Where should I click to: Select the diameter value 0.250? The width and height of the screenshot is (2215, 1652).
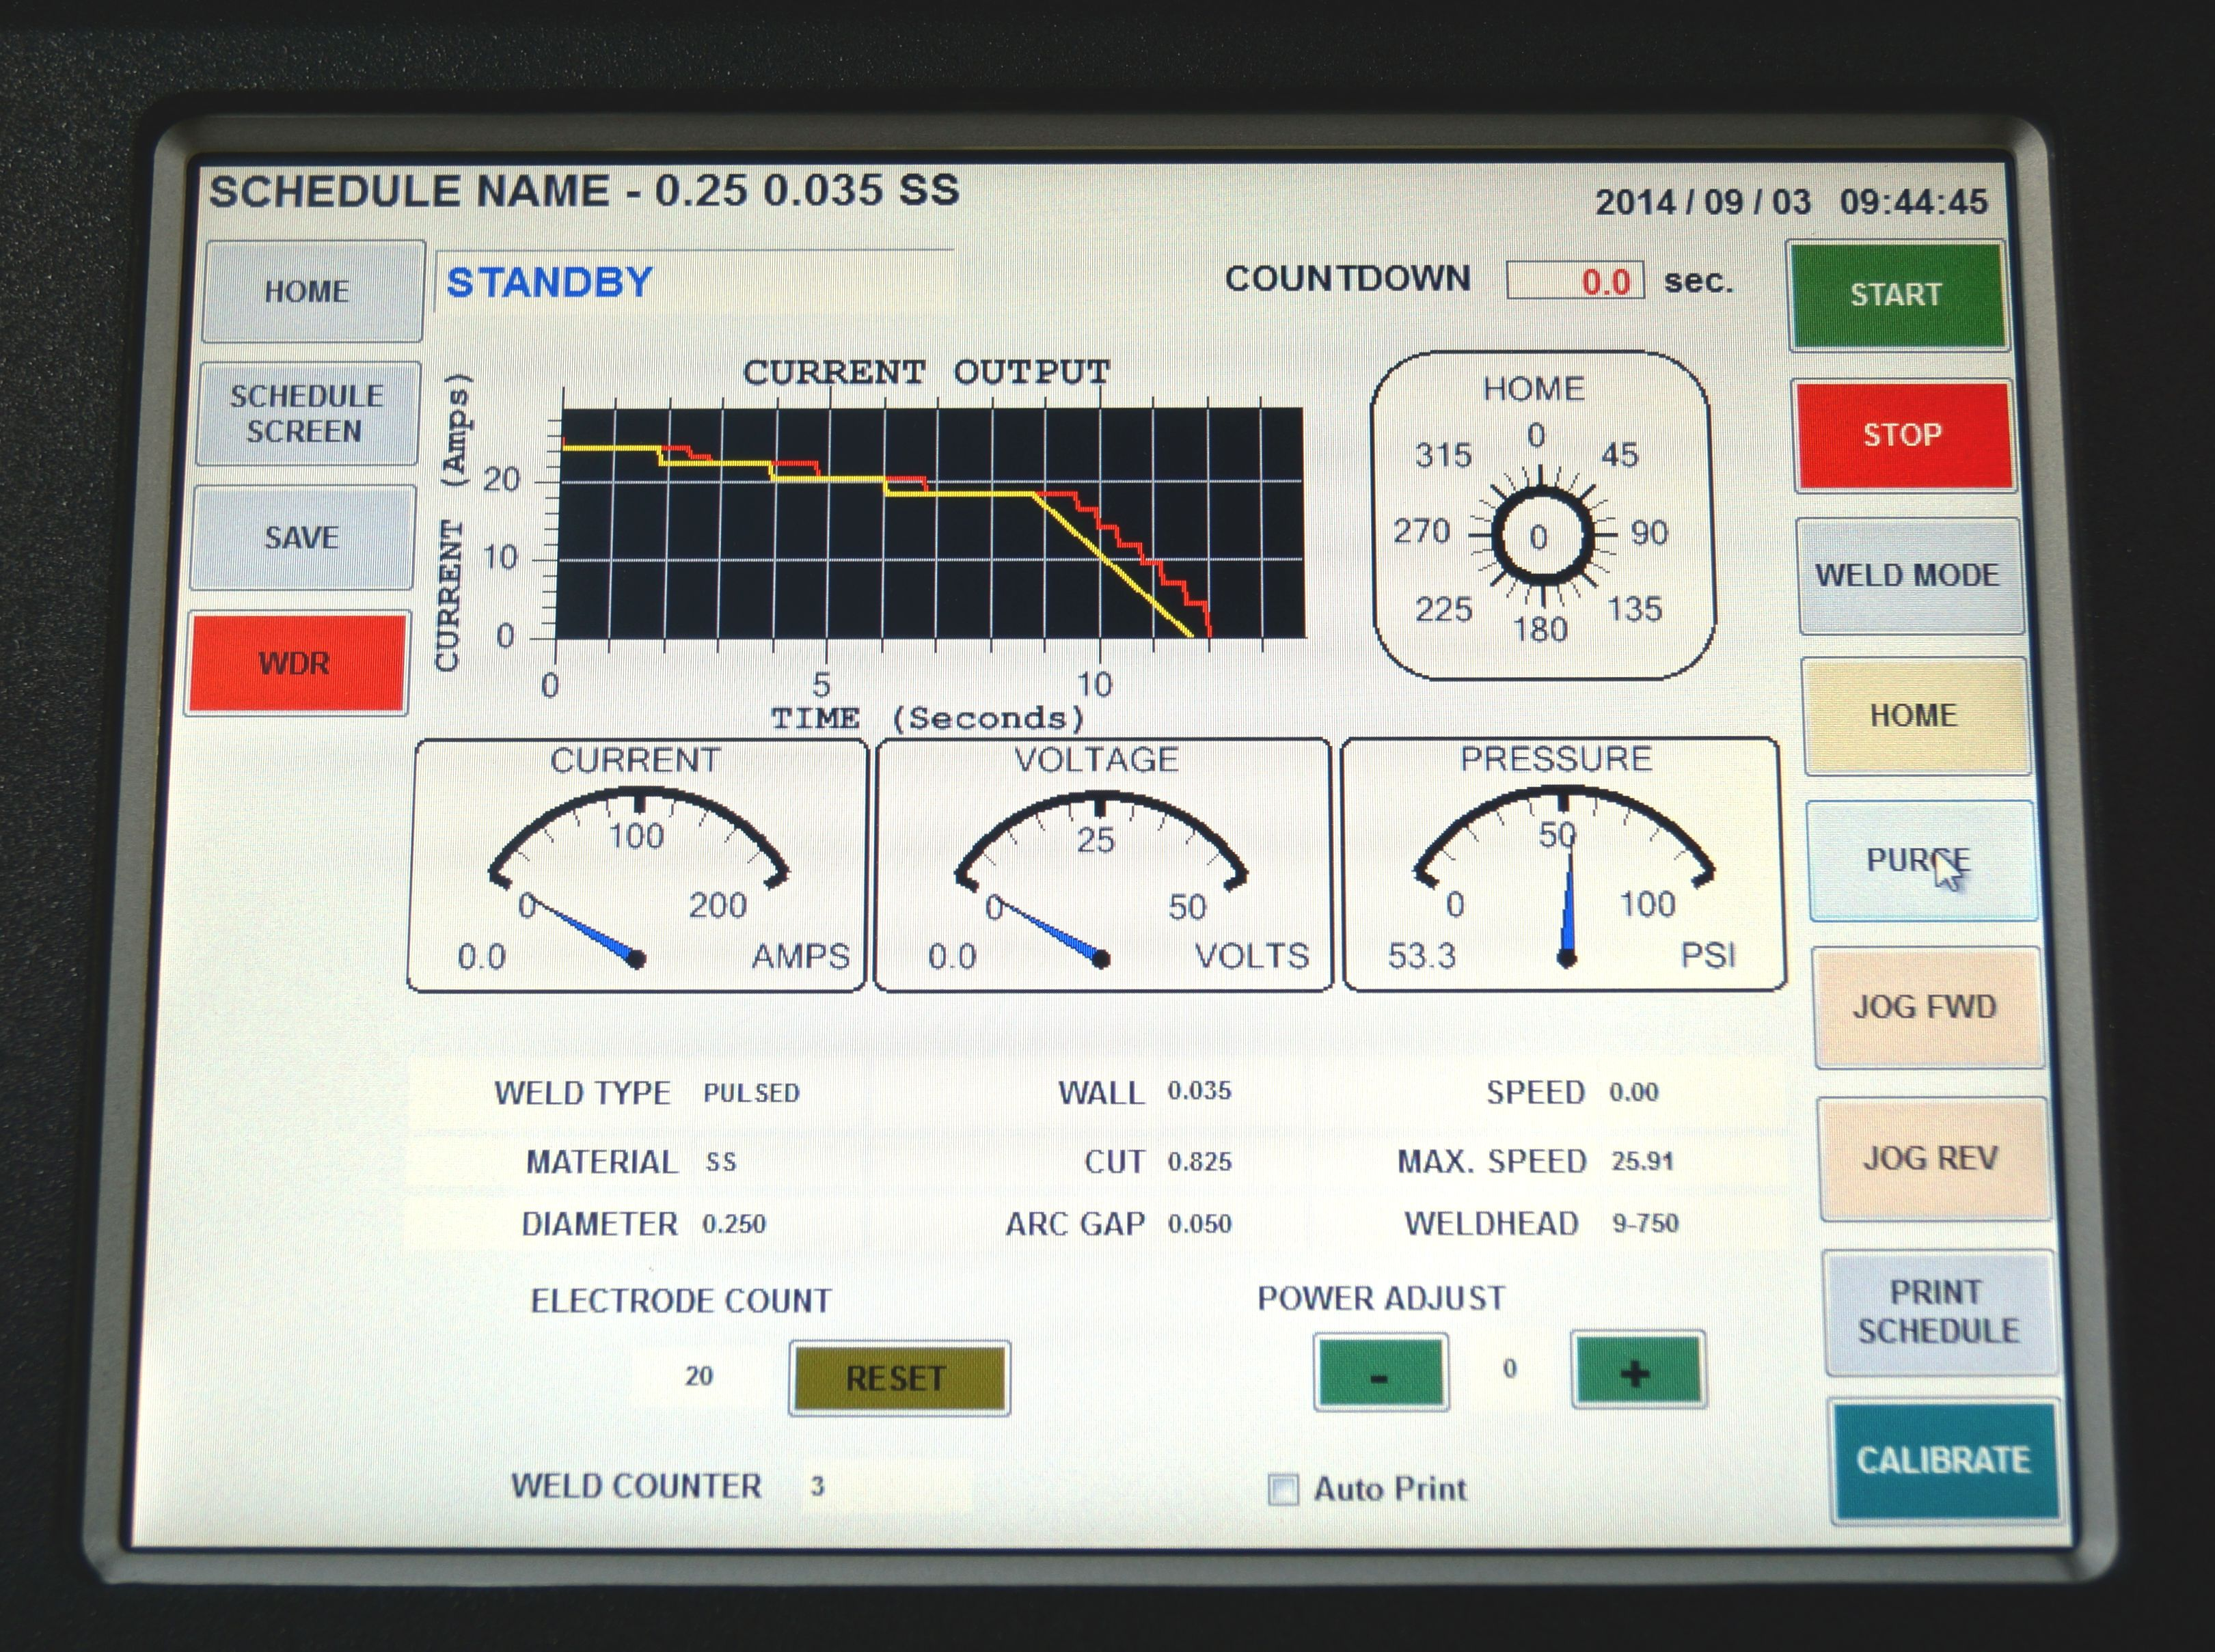tap(733, 1224)
